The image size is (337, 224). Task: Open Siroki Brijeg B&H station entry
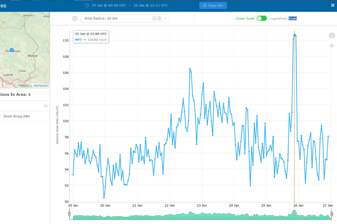[17, 116]
